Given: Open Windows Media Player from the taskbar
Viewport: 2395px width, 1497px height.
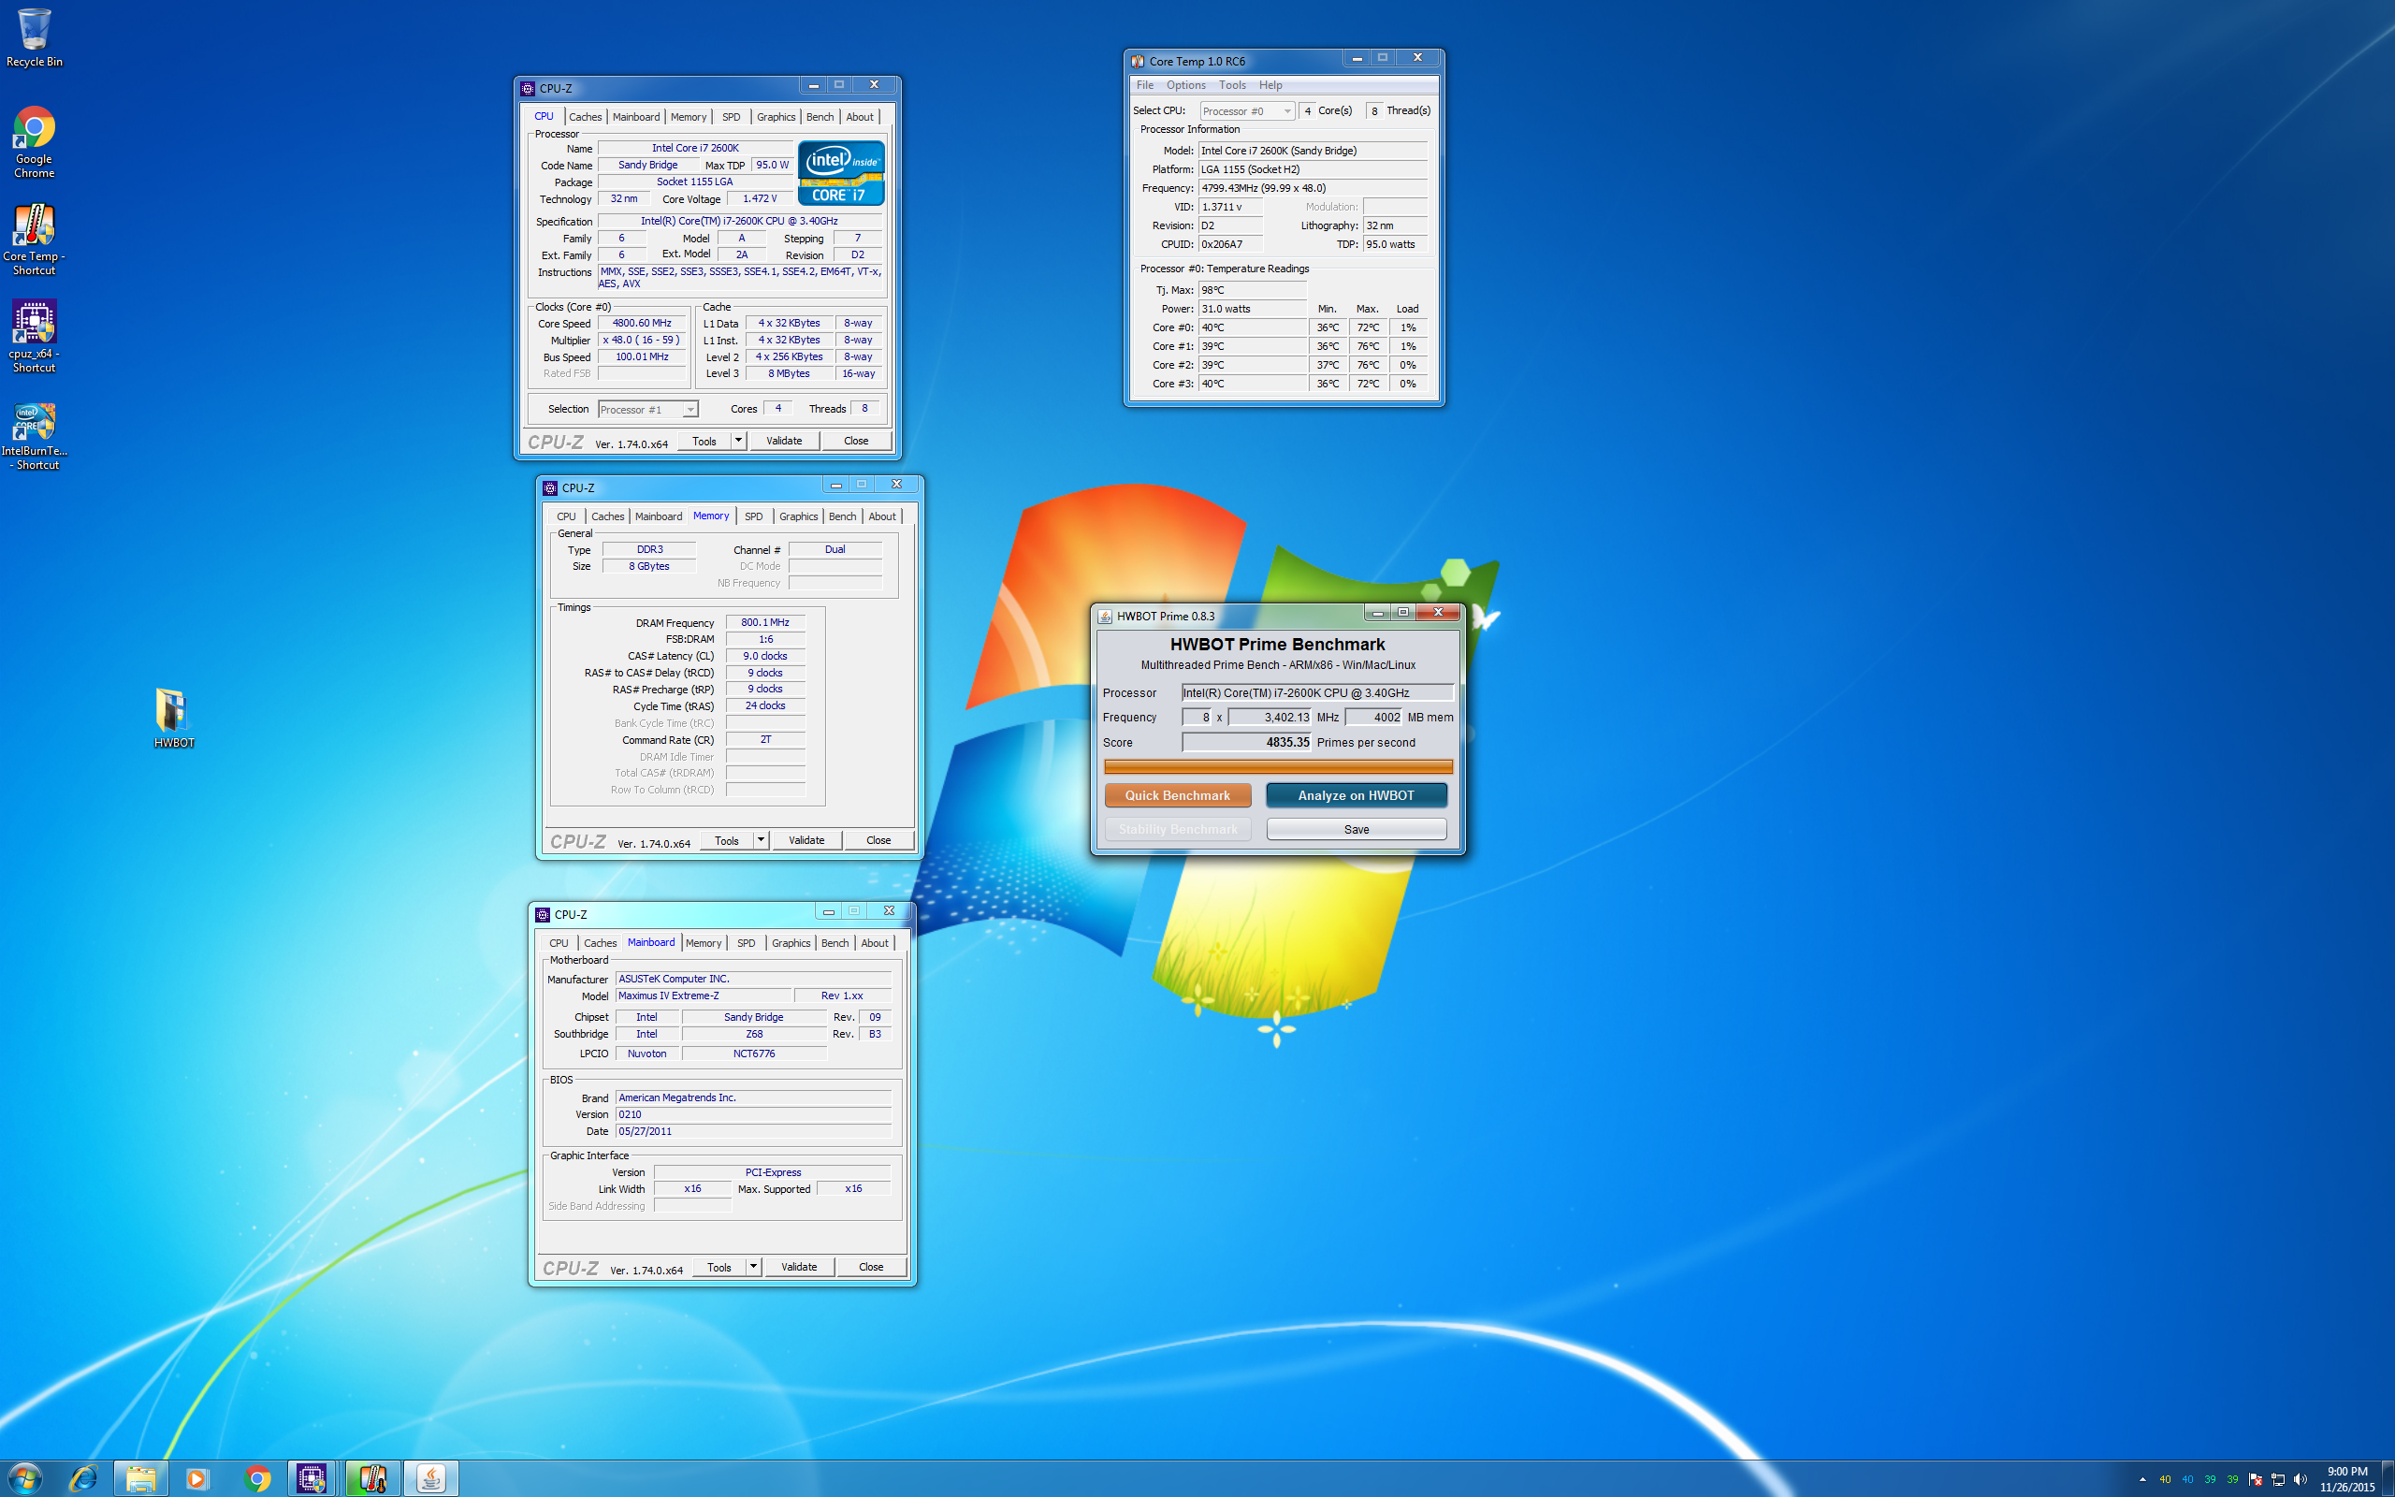Looking at the screenshot, I should (x=197, y=1479).
